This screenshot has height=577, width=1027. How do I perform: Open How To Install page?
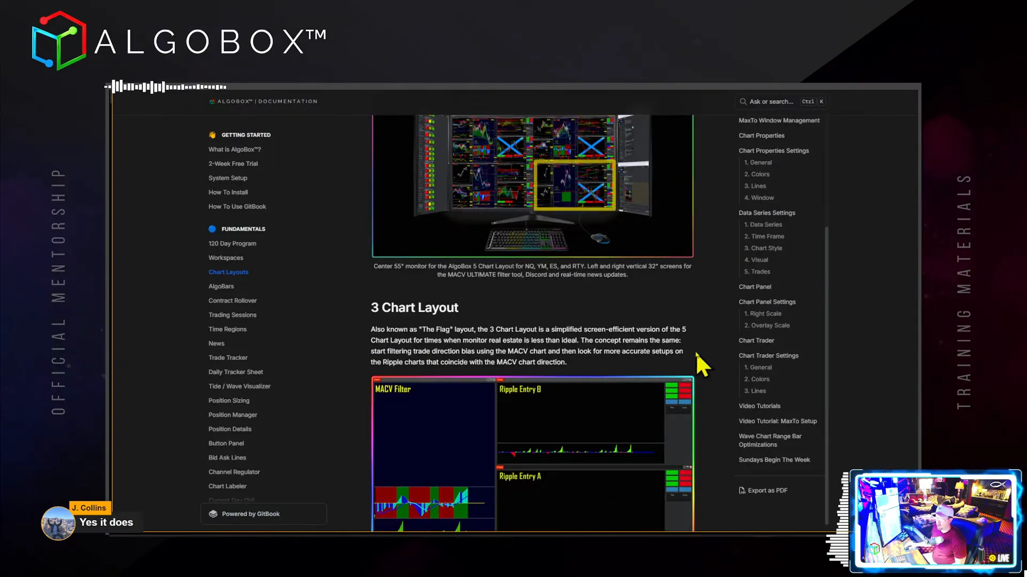click(x=228, y=192)
